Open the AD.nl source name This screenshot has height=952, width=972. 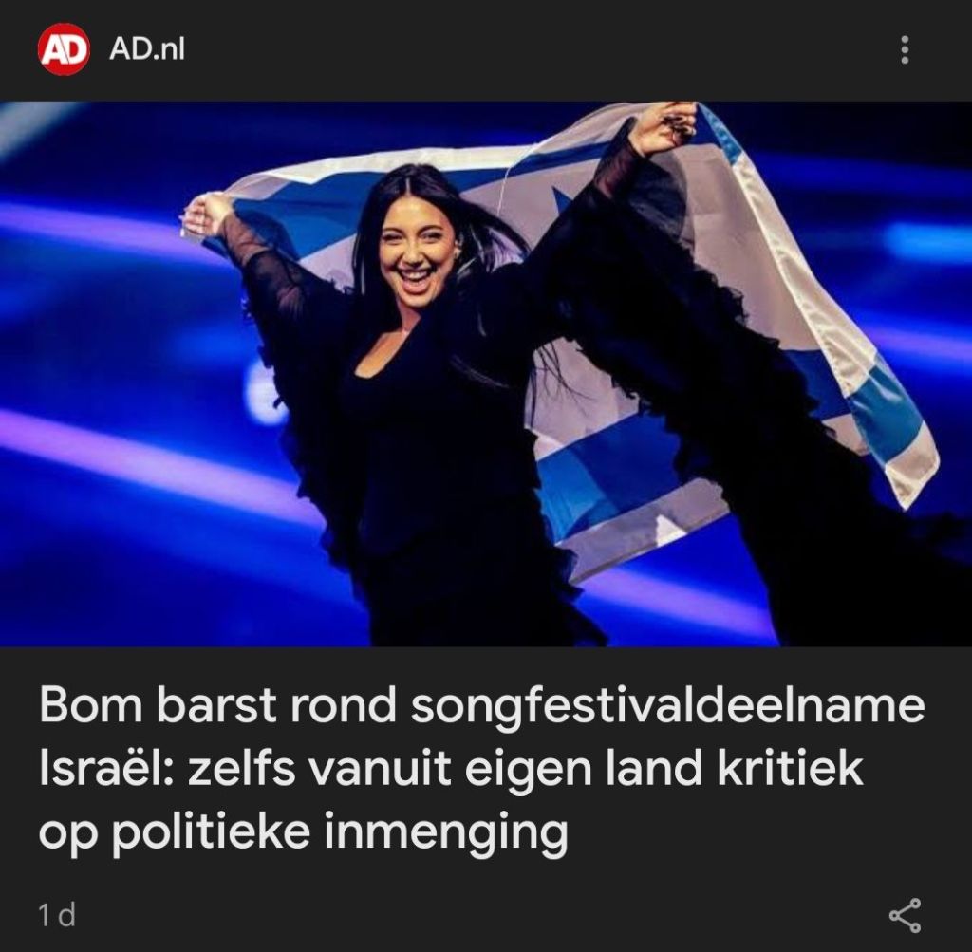(147, 49)
